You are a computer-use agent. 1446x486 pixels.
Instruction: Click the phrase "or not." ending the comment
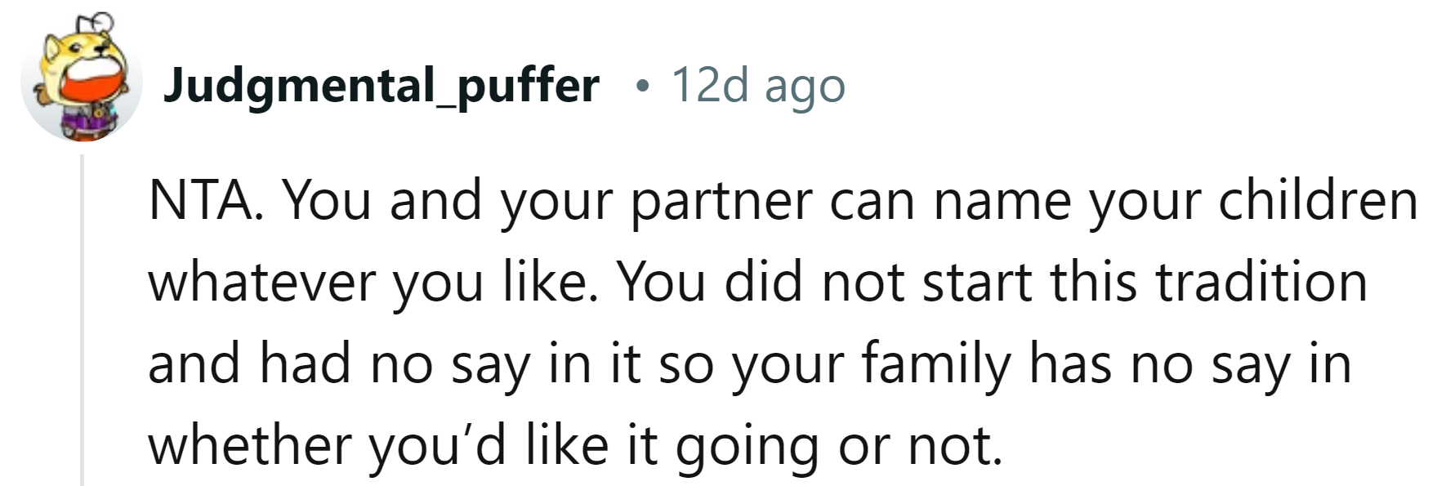point(921,445)
